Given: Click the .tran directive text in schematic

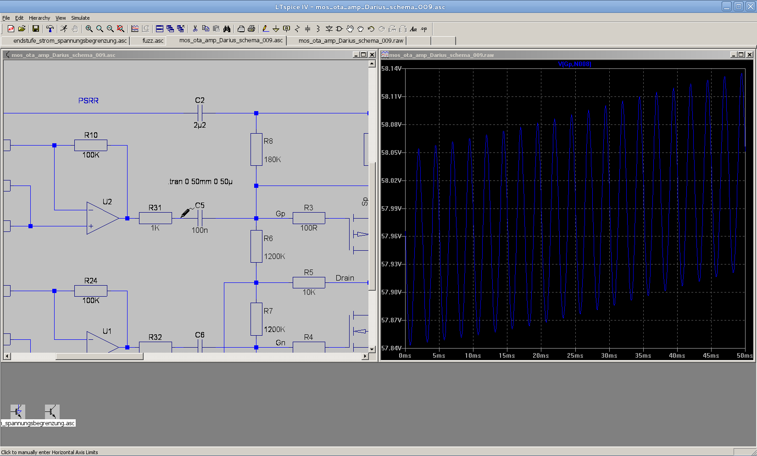Looking at the screenshot, I should pos(200,181).
